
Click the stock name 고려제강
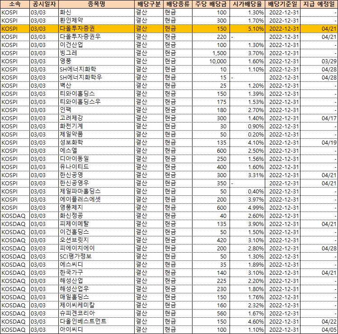(71, 118)
